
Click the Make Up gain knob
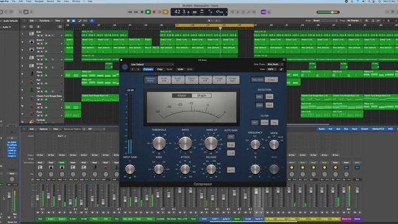(211, 143)
